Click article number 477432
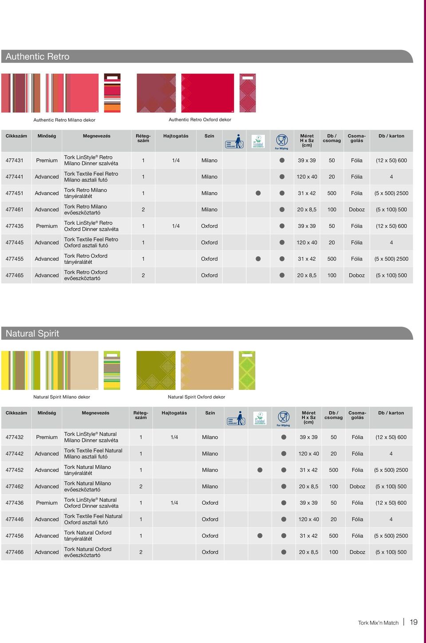The height and width of the screenshot is (643, 426). point(15,437)
